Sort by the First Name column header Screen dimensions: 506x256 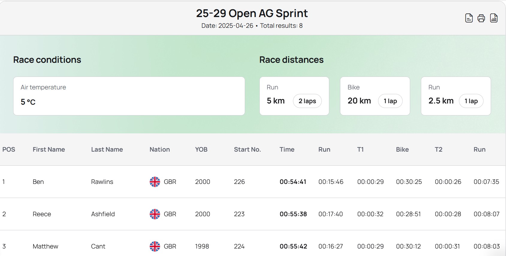click(x=49, y=150)
